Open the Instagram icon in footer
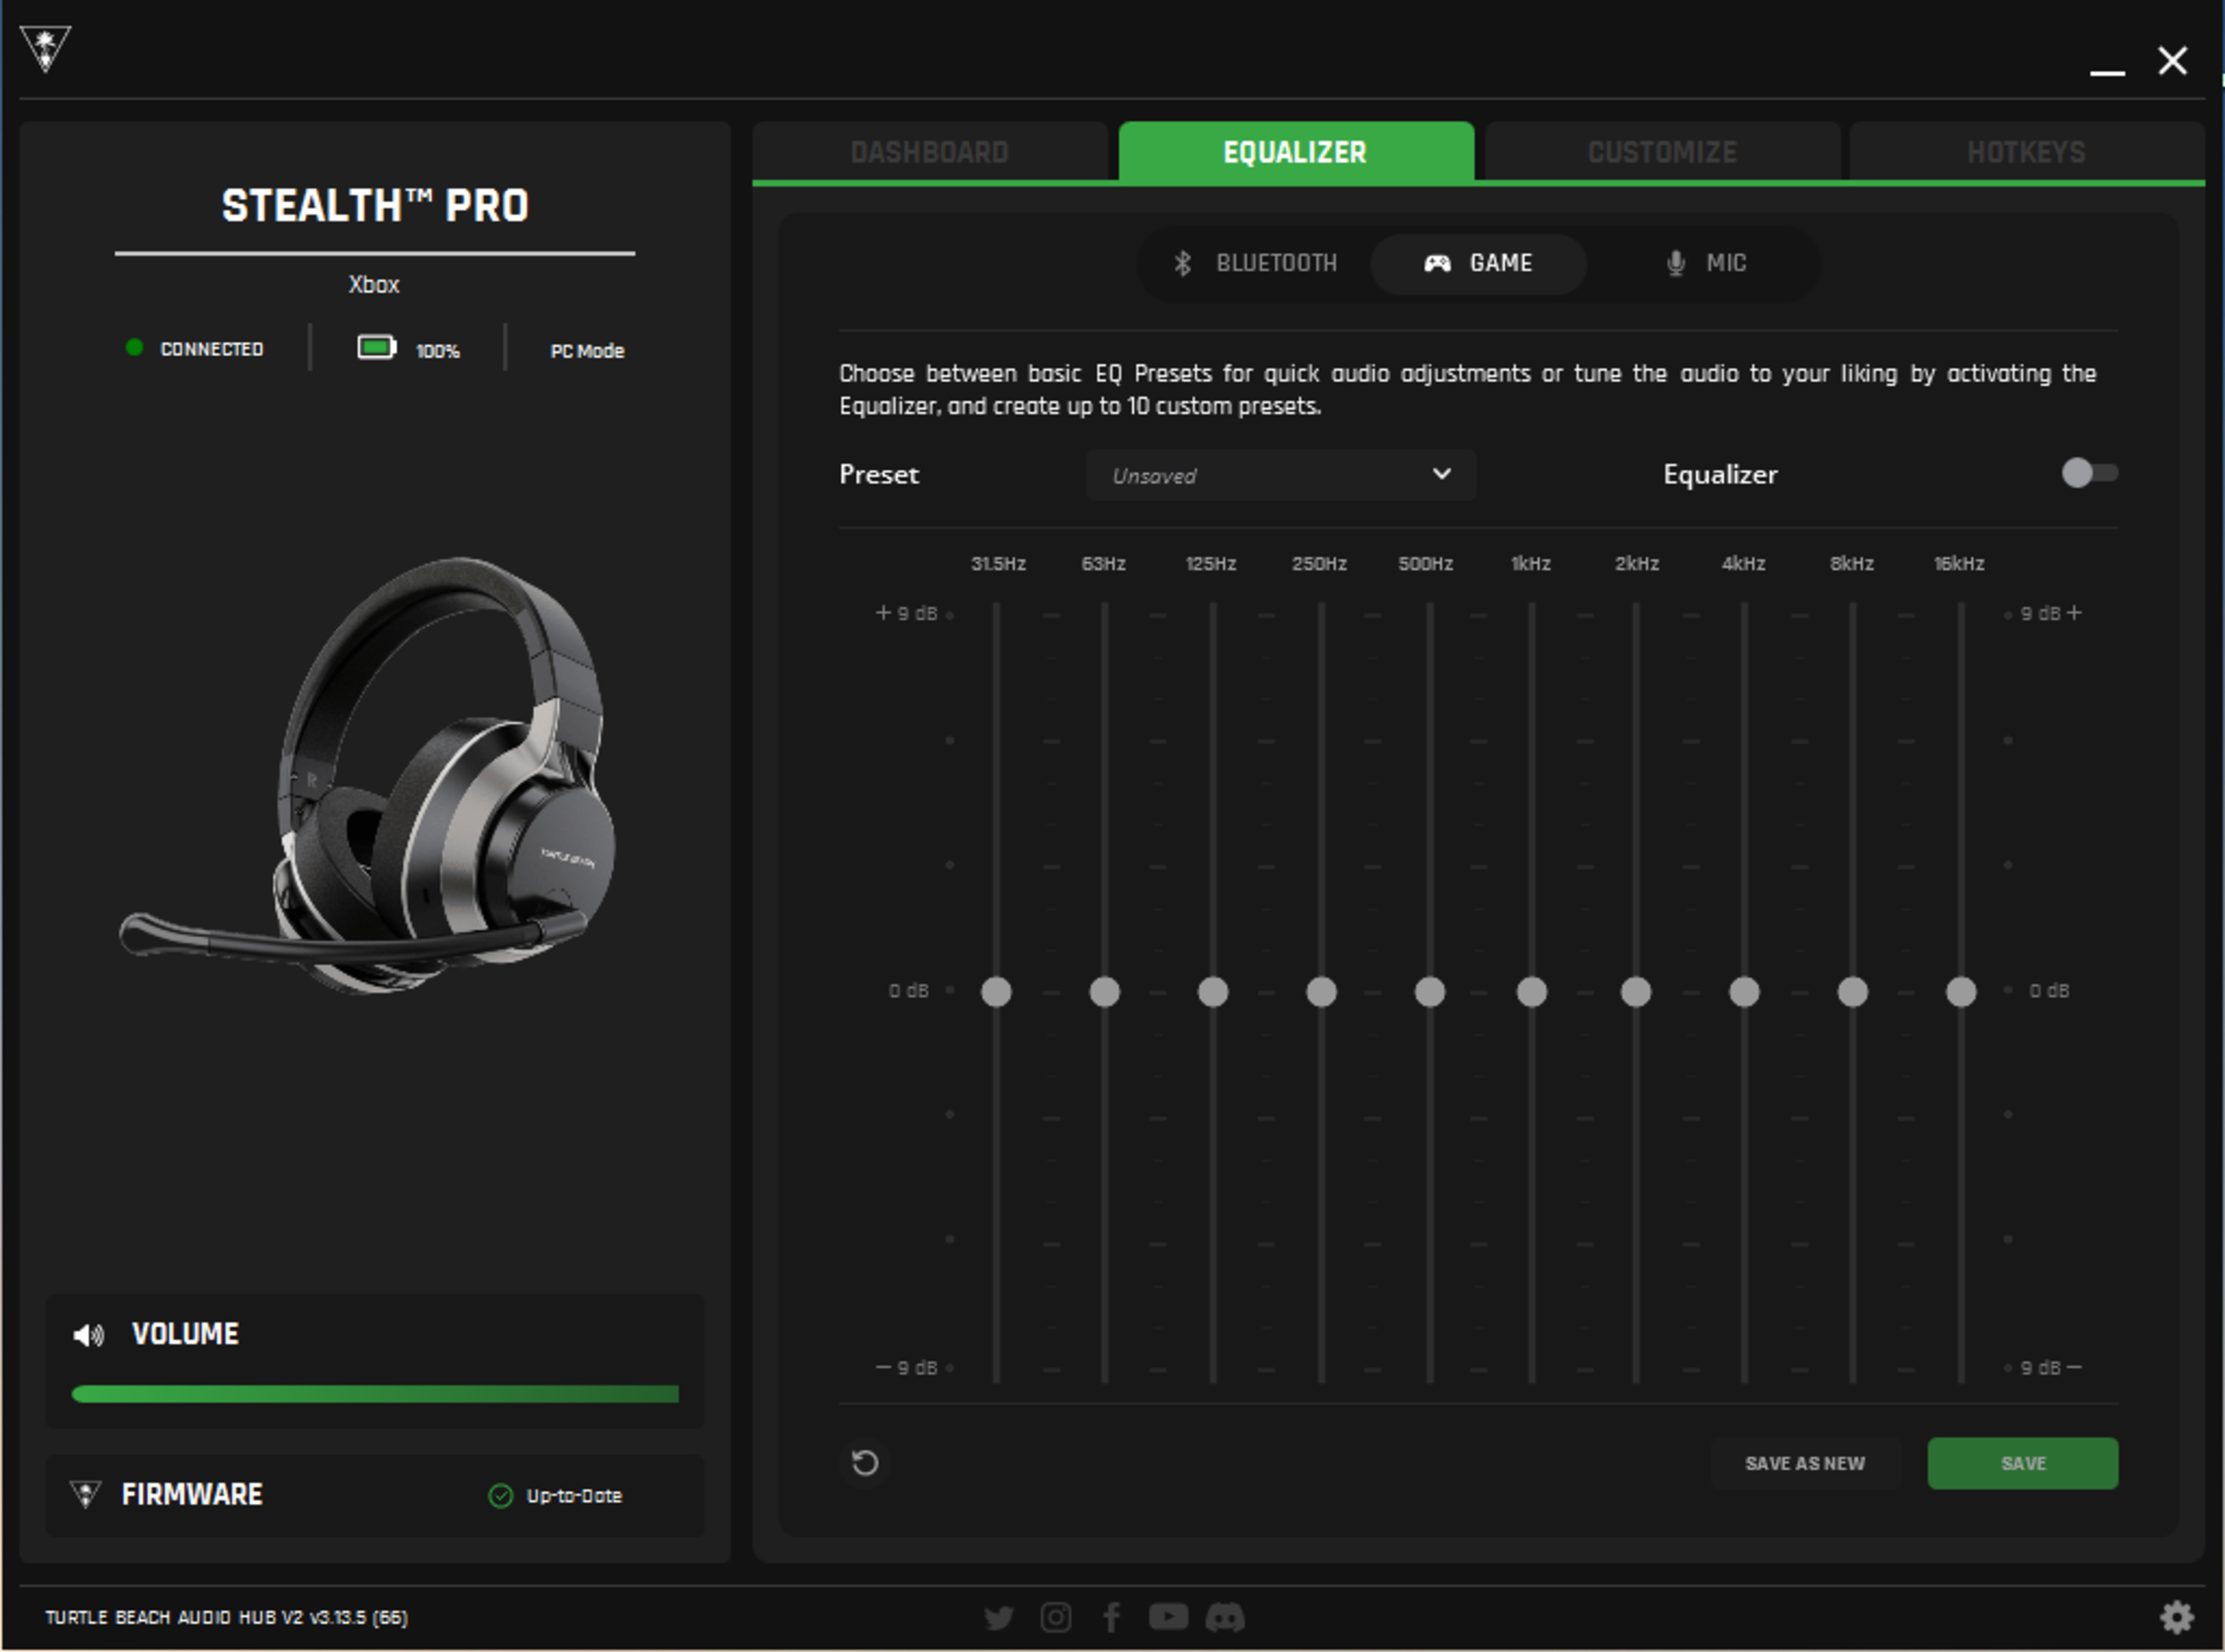This screenshot has width=2225, height=1652. pos(1056,1617)
